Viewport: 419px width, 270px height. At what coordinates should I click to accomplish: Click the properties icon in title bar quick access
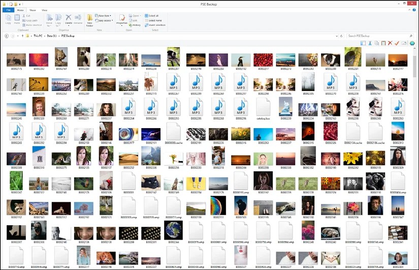pyautogui.click(x=11, y=4)
